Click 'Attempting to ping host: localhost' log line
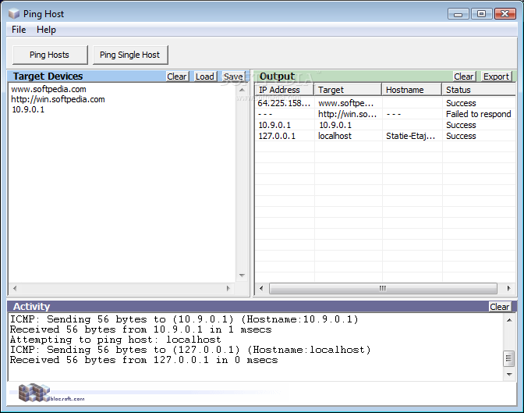The width and height of the screenshot is (524, 413). [115, 340]
